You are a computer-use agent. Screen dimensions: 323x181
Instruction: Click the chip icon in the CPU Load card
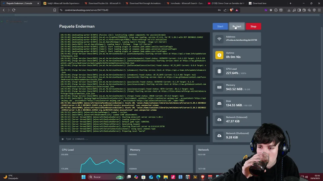tap(219, 71)
